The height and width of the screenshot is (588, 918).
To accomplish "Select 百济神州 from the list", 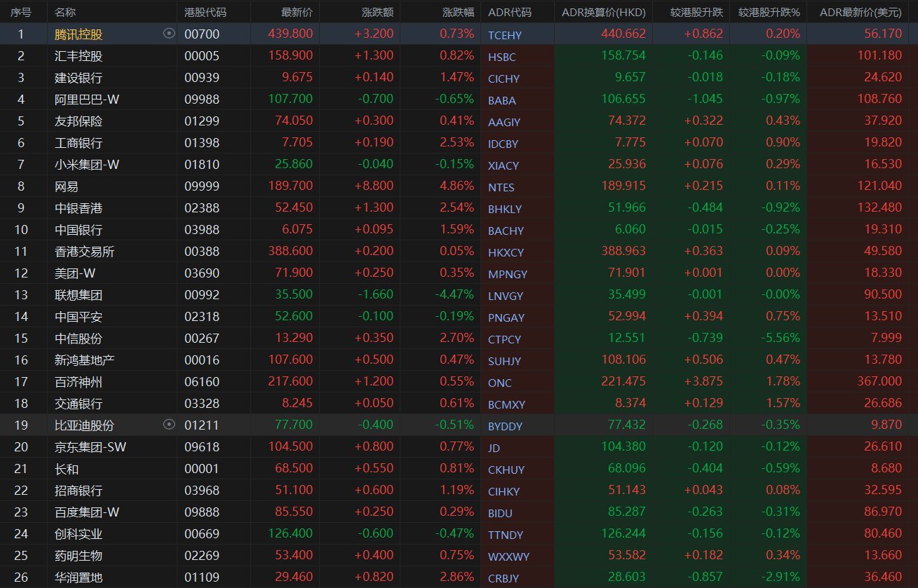I will coord(79,381).
